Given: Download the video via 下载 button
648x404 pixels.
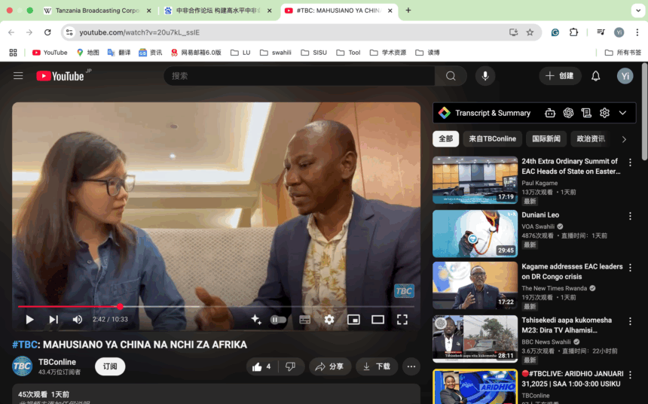Looking at the screenshot, I should point(377,366).
